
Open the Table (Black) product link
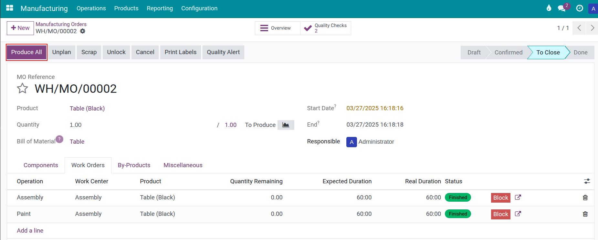coord(87,109)
